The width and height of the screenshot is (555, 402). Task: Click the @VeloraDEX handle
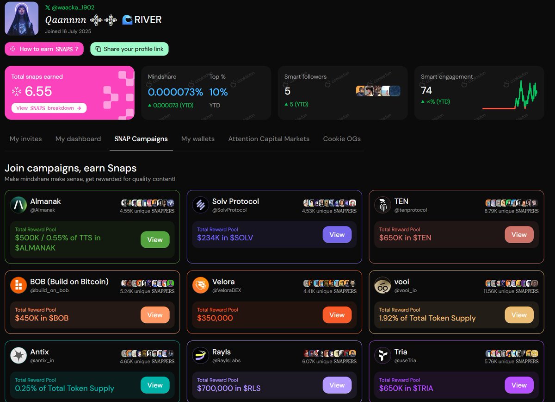pos(227,290)
